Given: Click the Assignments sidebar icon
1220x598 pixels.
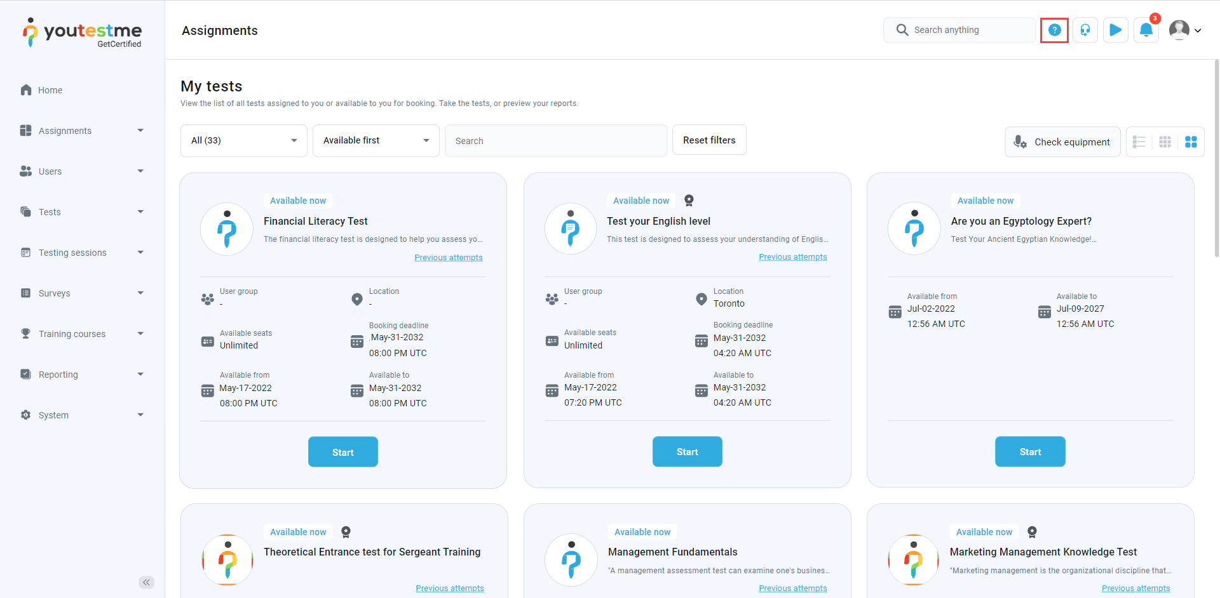Looking at the screenshot, I should pyautogui.click(x=26, y=130).
